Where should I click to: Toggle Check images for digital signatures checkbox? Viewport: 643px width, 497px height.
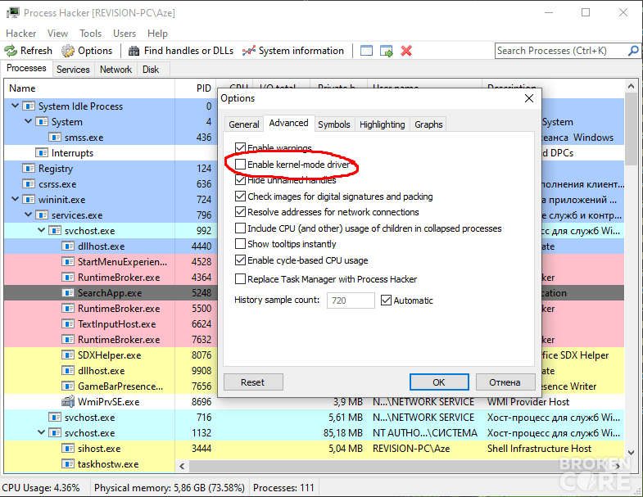tap(240, 196)
